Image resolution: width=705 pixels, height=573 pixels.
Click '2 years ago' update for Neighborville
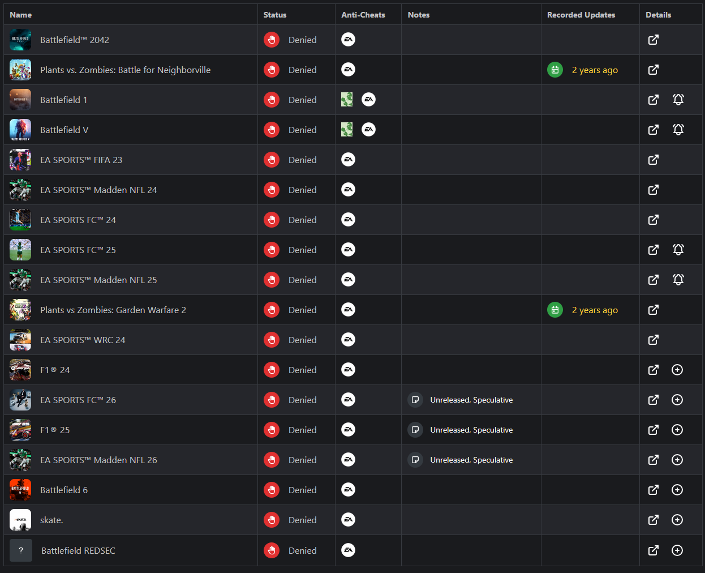point(595,70)
